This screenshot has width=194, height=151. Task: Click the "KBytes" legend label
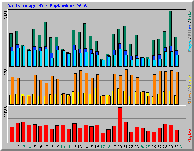point(190,136)
